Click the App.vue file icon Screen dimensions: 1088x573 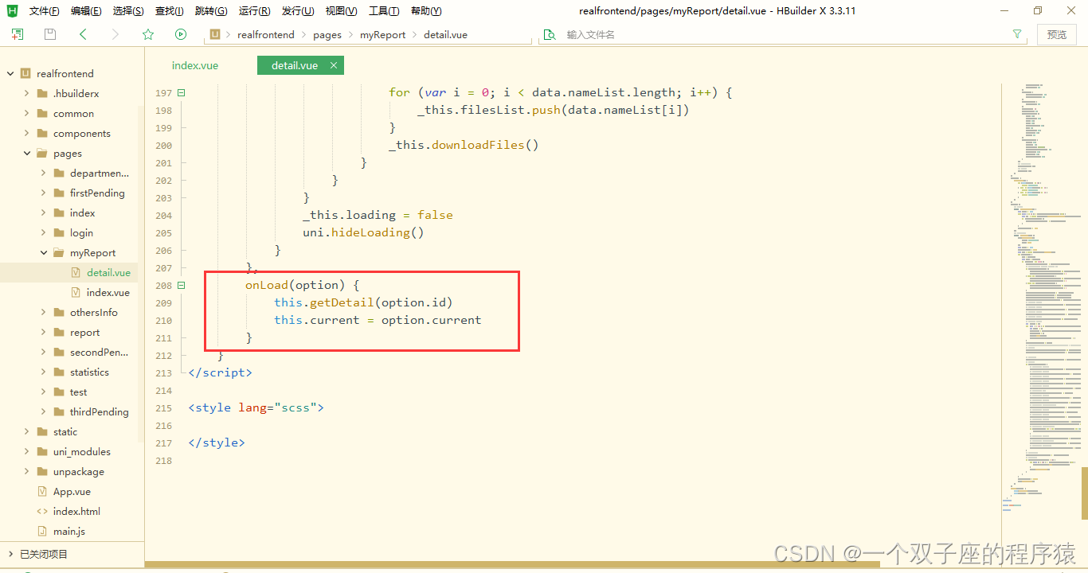click(42, 491)
